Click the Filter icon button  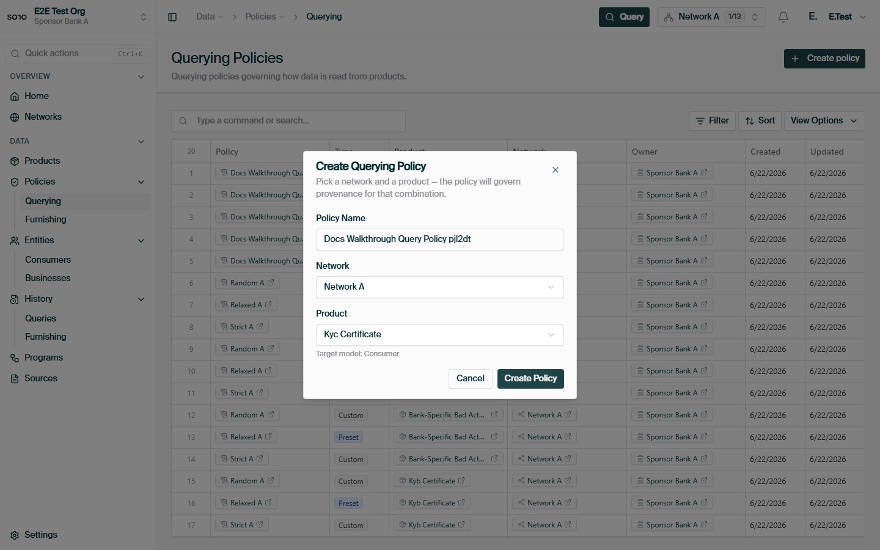[x=700, y=121]
